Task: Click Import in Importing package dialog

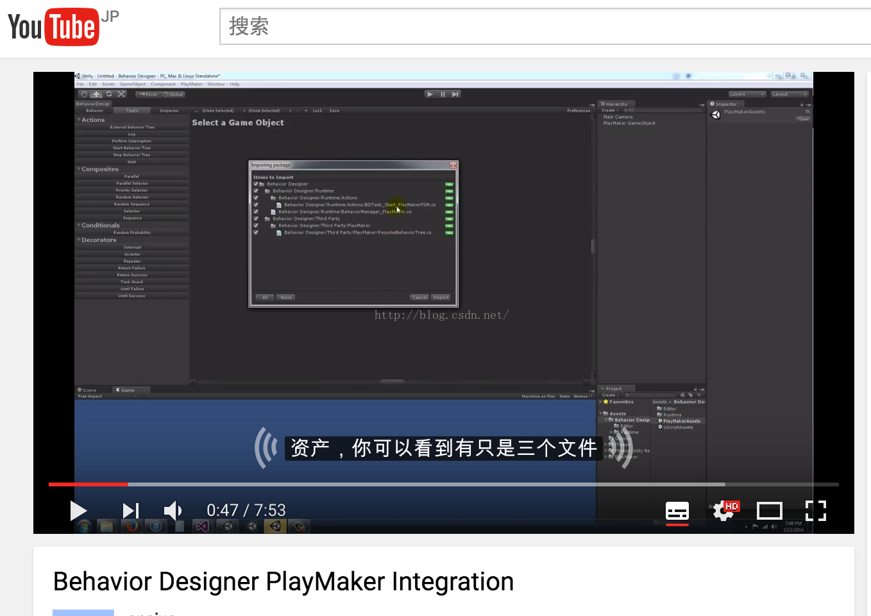Action: pos(441,297)
